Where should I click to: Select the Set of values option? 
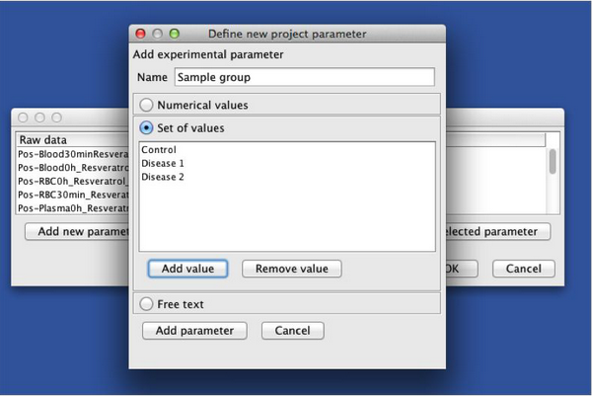pyautogui.click(x=146, y=127)
